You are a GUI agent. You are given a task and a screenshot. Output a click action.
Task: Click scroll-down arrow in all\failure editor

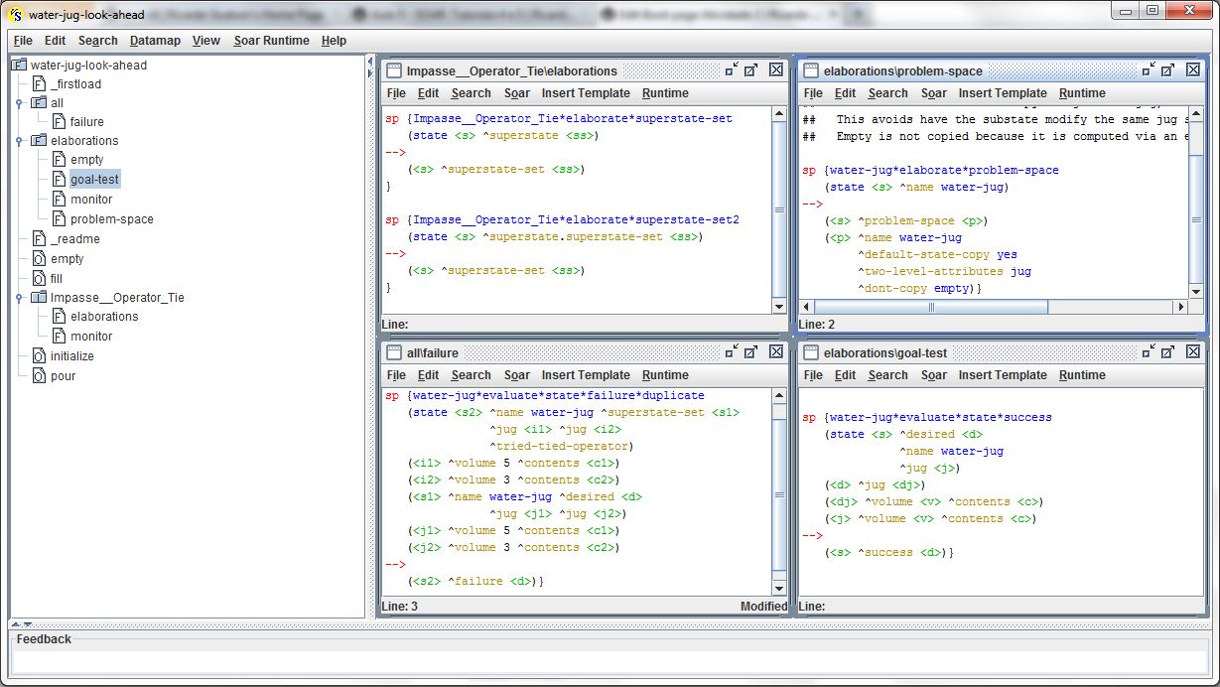[779, 590]
